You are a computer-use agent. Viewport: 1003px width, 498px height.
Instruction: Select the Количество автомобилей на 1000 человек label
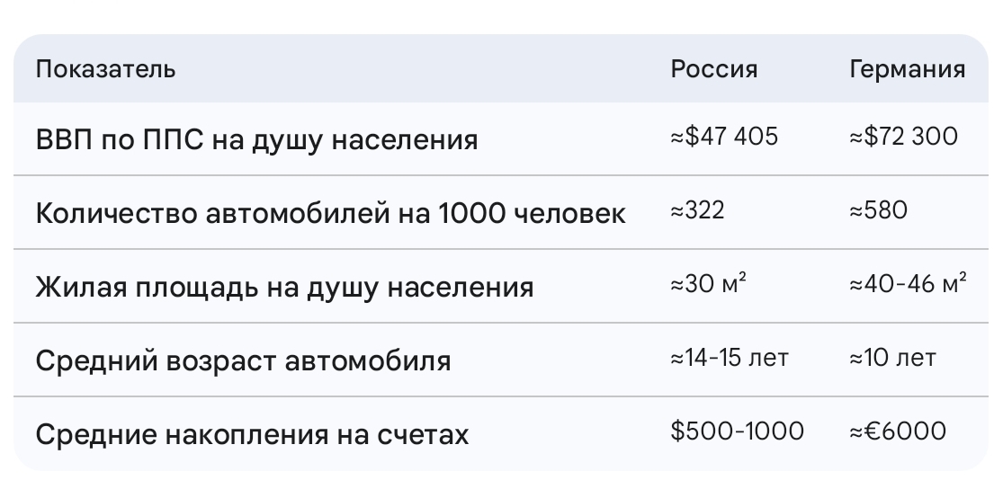click(330, 215)
